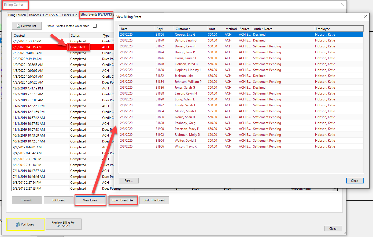Select the 6/3/2019 2:27:54 PM event row
The image size is (373, 237).
pyautogui.click(x=63, y=183)
